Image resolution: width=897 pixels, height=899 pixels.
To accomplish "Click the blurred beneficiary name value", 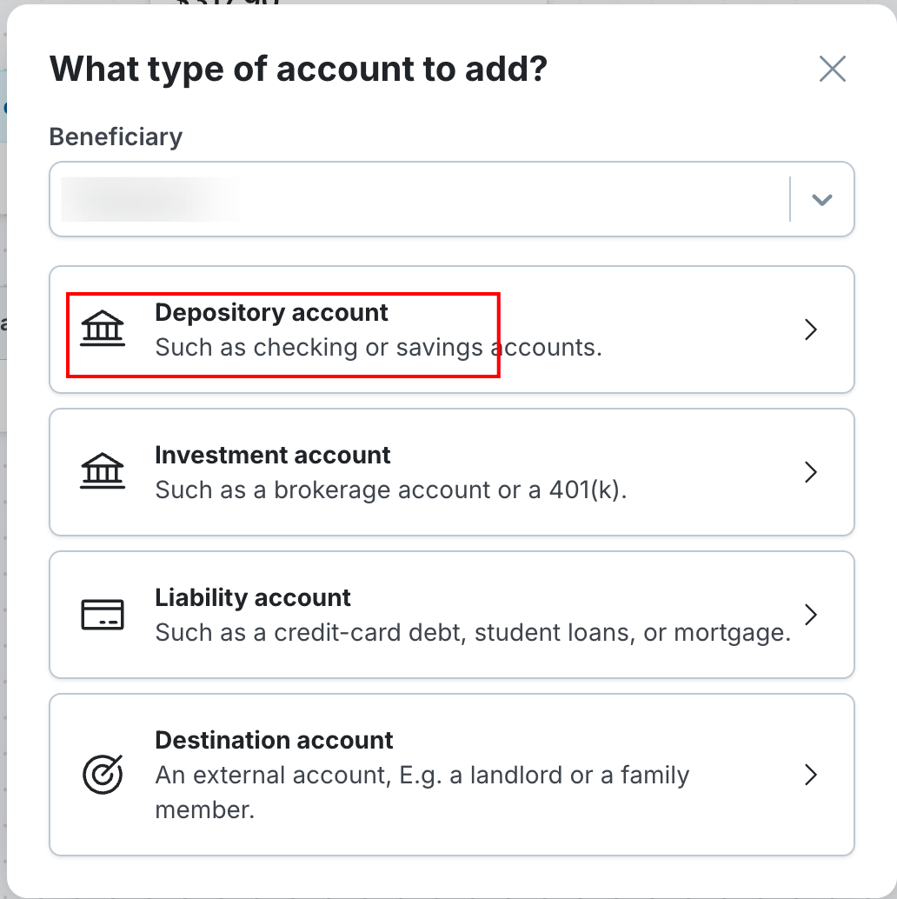I will 149,199.
